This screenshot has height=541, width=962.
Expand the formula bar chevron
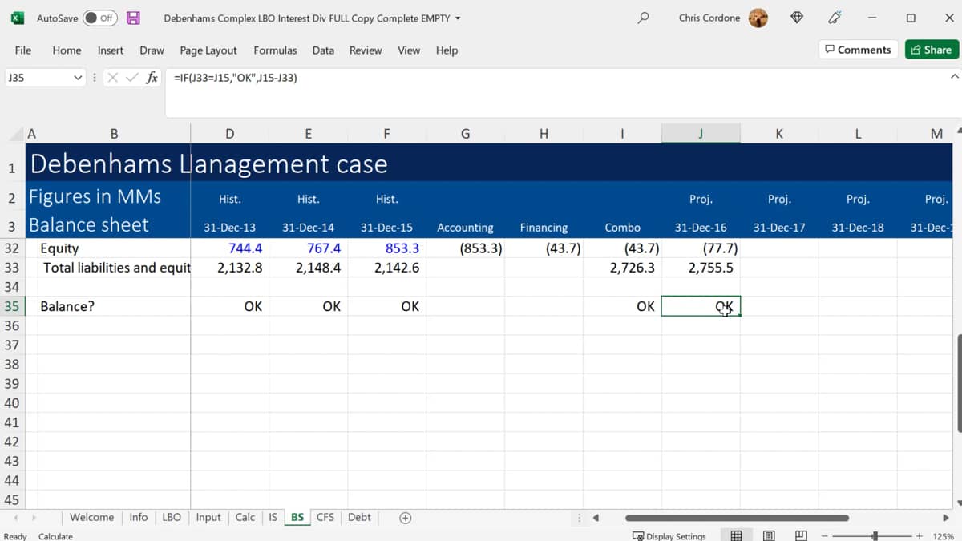tap(954, 77)
